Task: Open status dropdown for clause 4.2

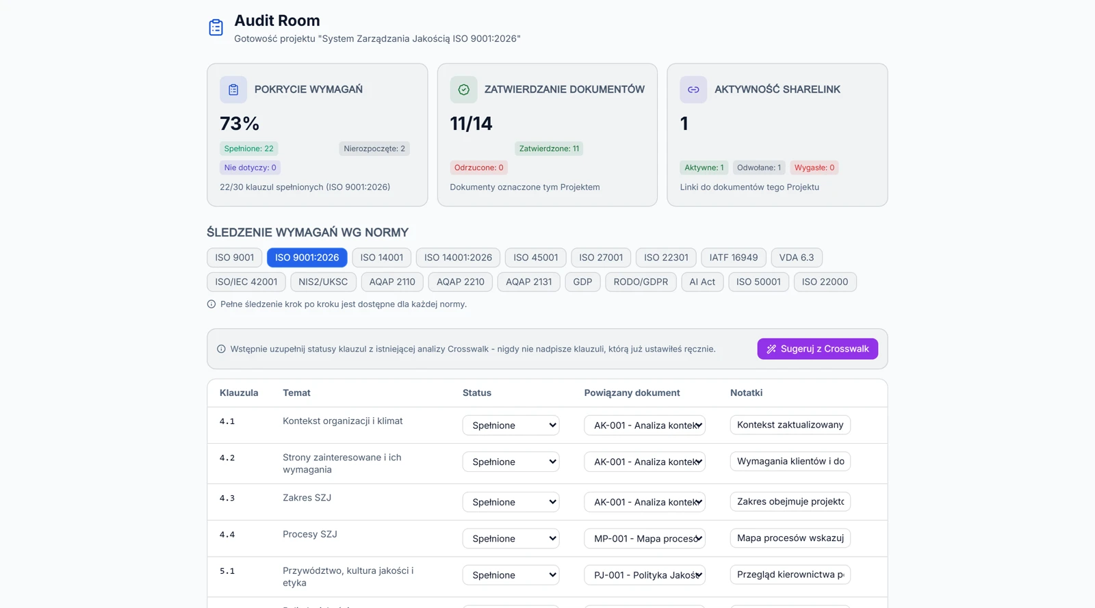Action: point(511,462)
